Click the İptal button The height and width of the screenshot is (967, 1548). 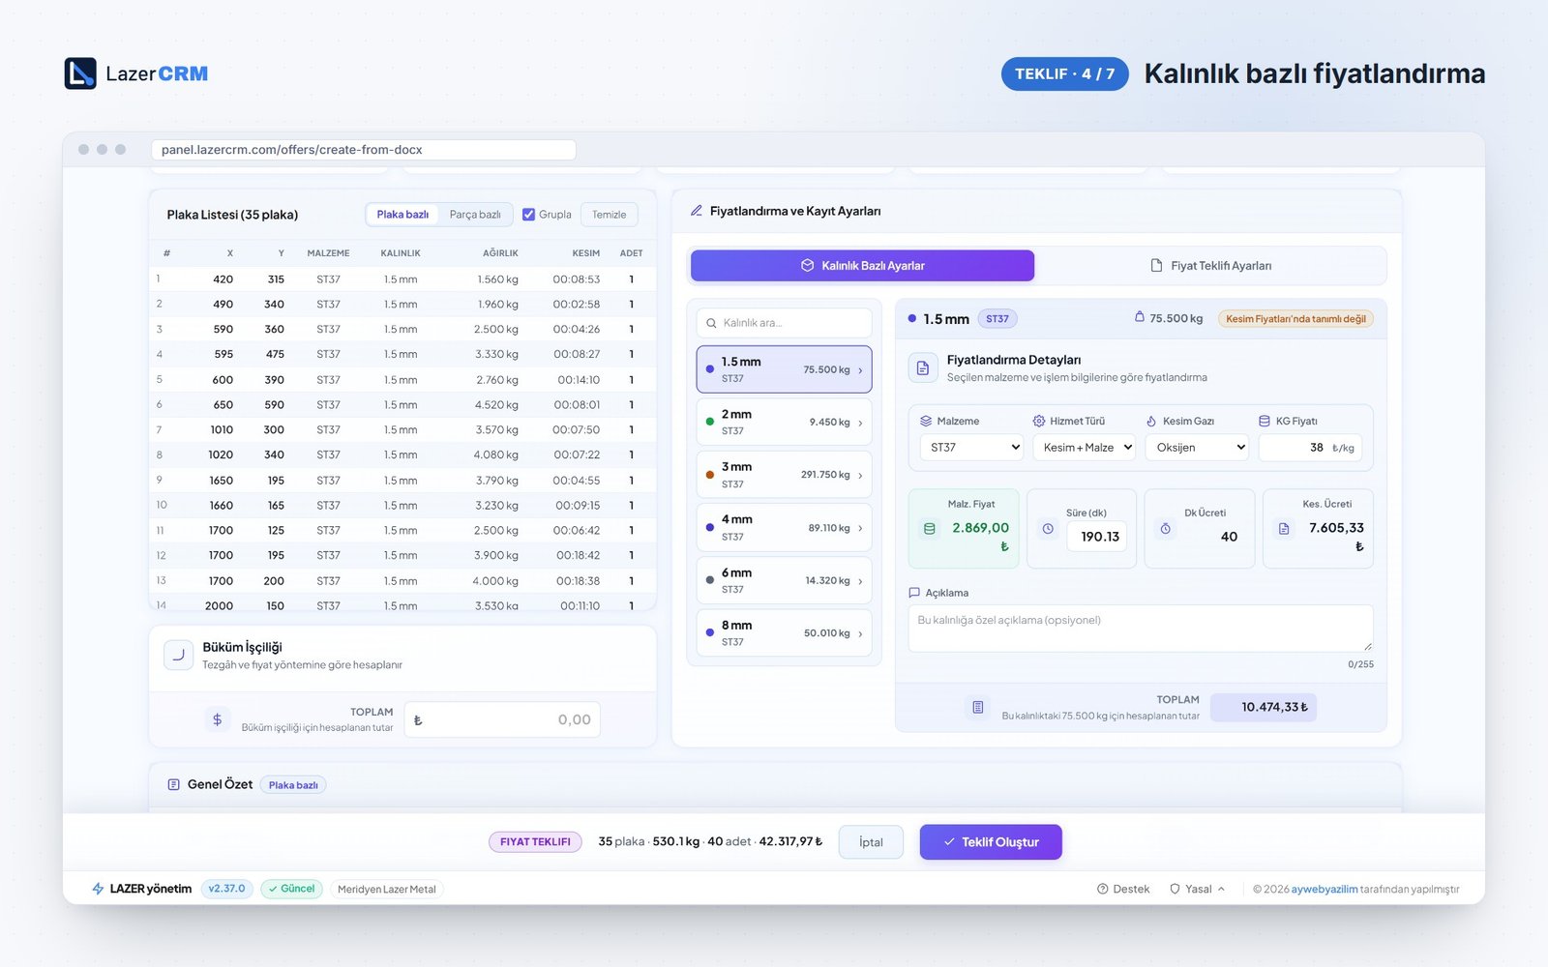pyautogui.click(x=871, y=842)
